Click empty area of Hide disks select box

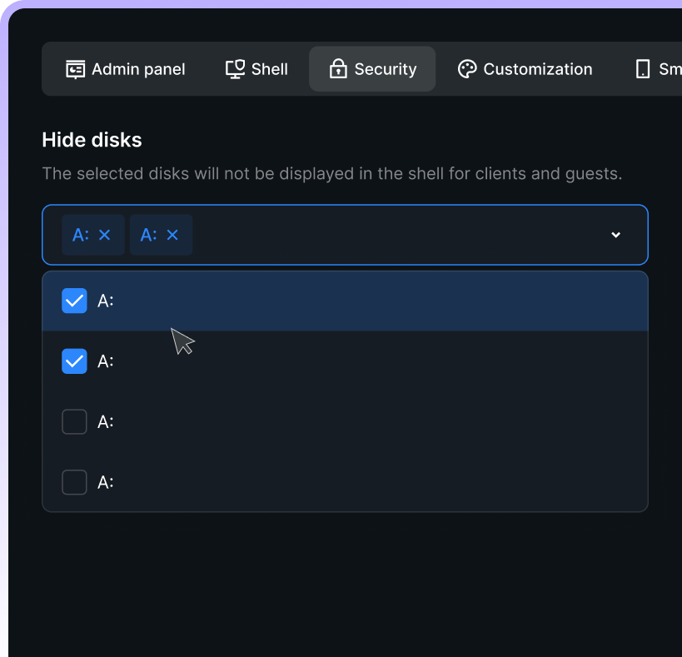pos(400,235)
